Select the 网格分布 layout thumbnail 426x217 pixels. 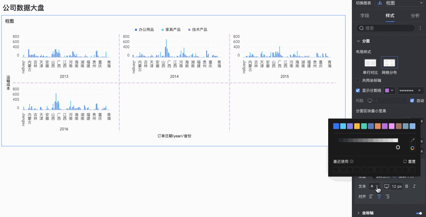[x=389, y=63]
